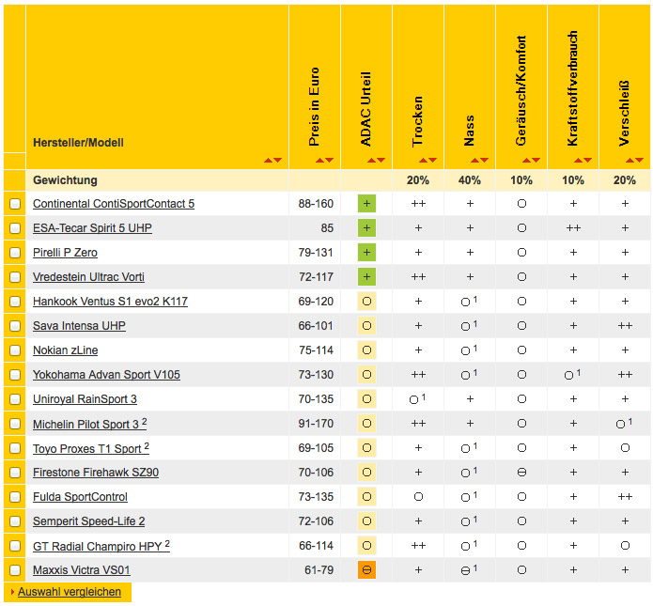653x606 pixels.
Task: Click yellow ADAC rating of Nokian zLine
Action: coord(366,350)
